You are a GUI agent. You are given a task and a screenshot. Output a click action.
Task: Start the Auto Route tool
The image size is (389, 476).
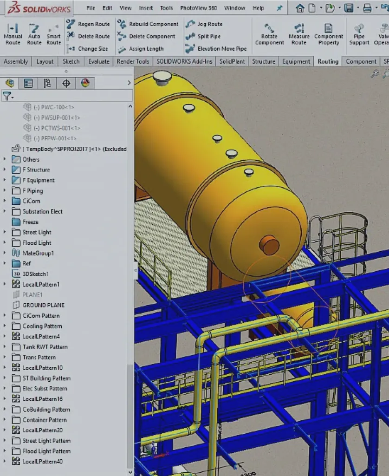(x=34, y=34)
